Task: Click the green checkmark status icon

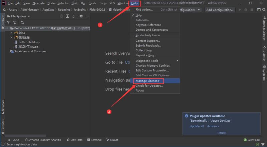Action: click(x=257, y=144)
